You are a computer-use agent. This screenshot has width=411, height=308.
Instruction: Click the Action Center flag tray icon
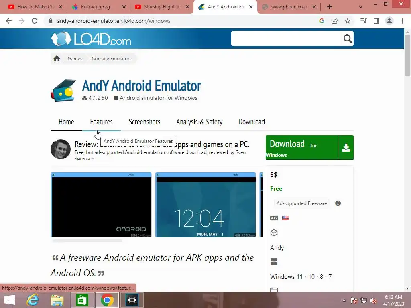click(354, 300)
